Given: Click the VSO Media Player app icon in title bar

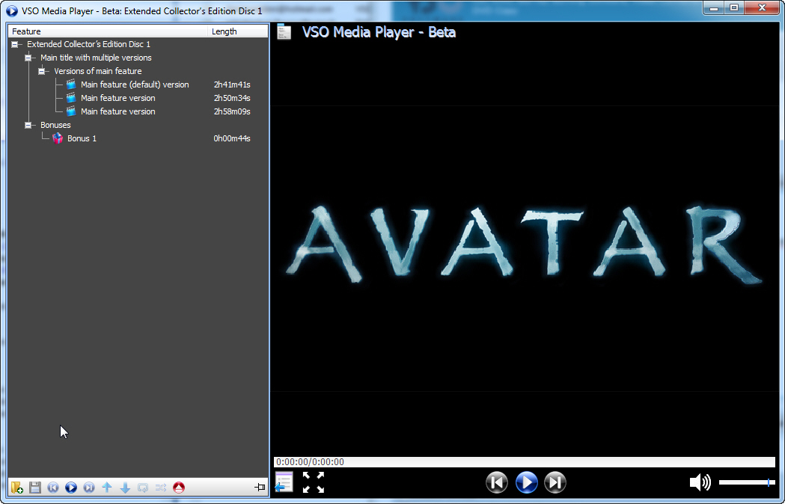Looking at the screenshot, I should pyautogui.click(x=11, y=10).
